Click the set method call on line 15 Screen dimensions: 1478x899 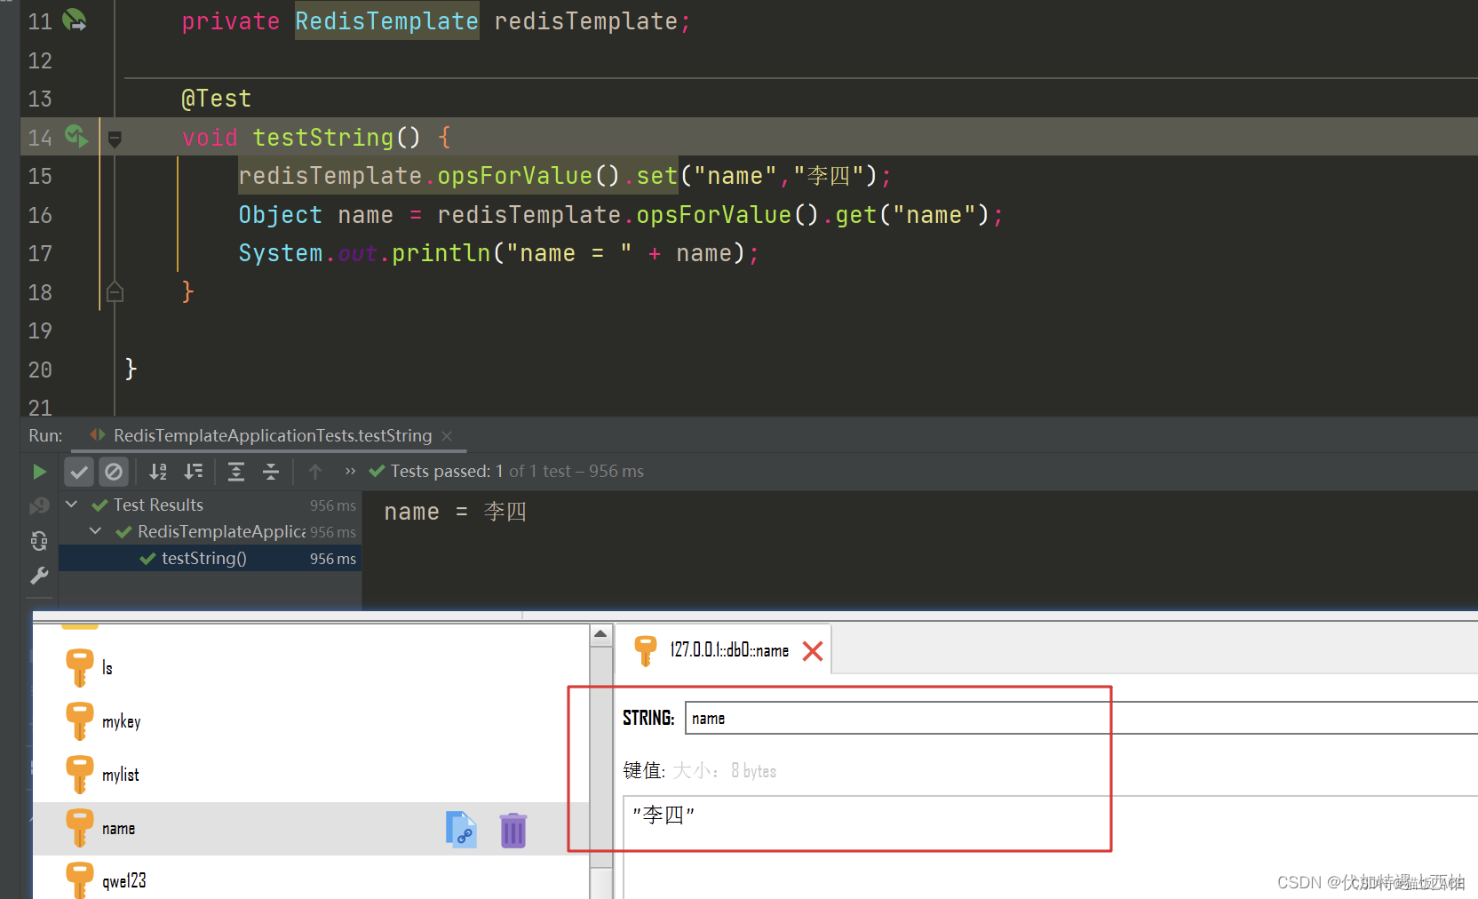click(656, 176)
